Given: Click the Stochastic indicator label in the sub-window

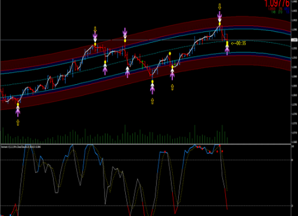Looking at the screenshot, I should tap(21, 147).
